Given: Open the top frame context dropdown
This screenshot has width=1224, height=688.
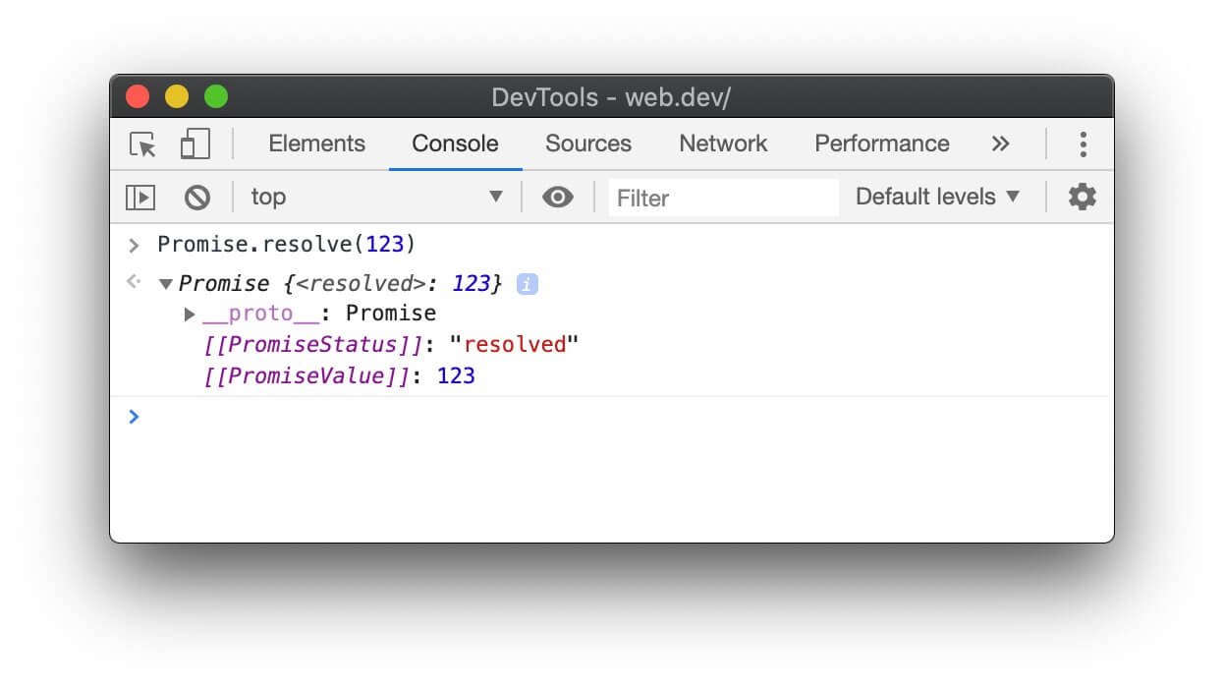Looking at the screenshot, I should [376, 197].
